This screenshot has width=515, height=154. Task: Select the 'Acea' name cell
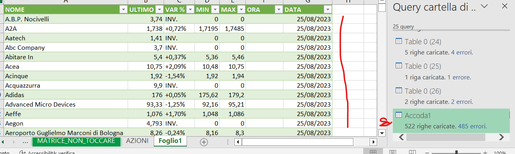tap(66, 66)
